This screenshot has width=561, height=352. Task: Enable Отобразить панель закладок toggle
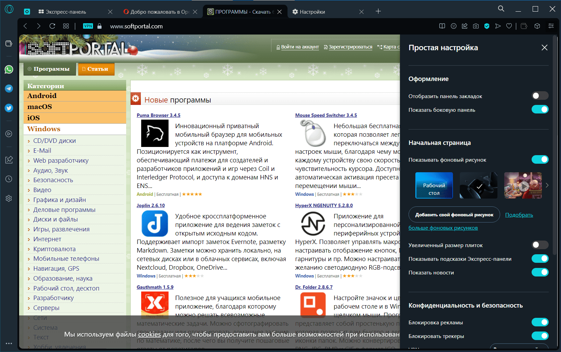coord(540,96)
